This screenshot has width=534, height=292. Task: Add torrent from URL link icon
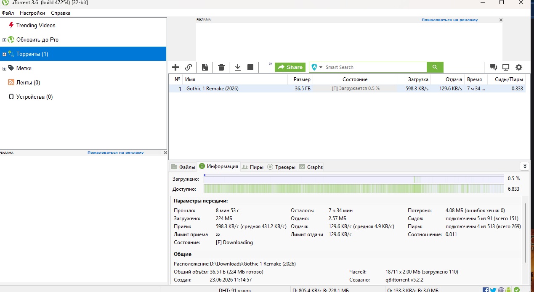(189, 67)
